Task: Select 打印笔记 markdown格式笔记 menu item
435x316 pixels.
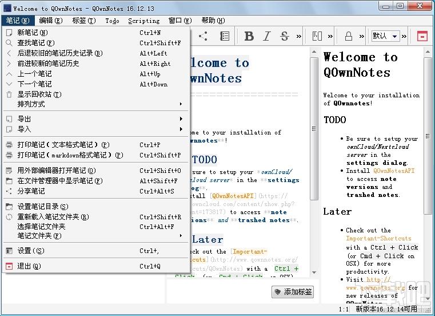Action: point(96,155)
